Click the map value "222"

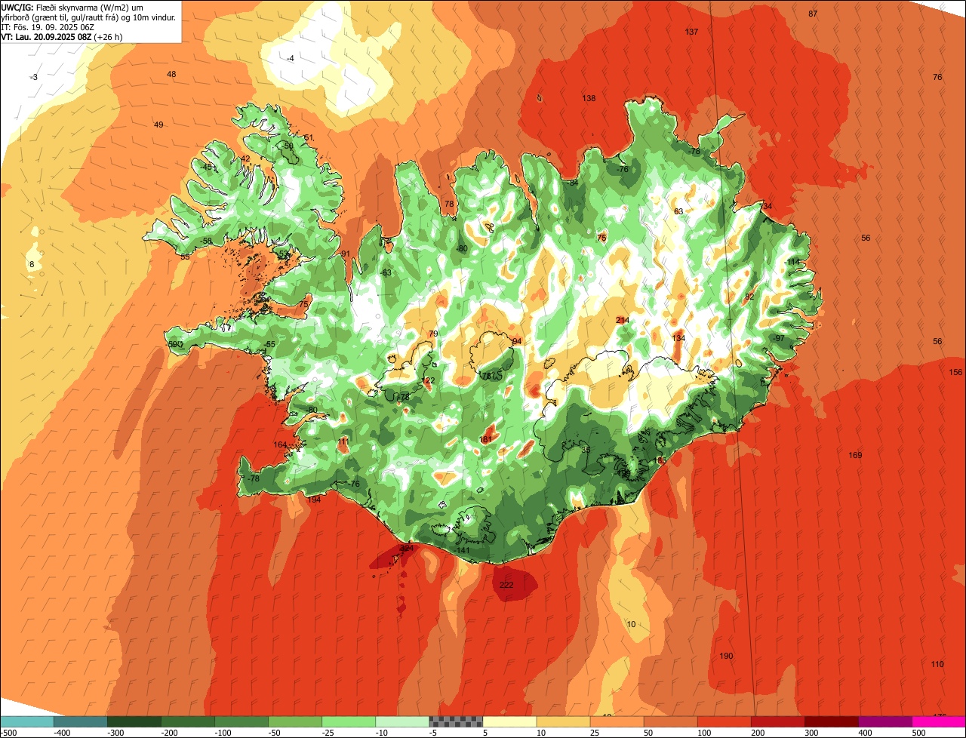click(506, 586)
